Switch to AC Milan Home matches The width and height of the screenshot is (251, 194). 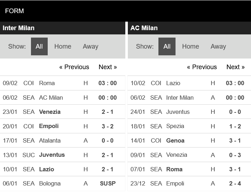click(190, 46)
